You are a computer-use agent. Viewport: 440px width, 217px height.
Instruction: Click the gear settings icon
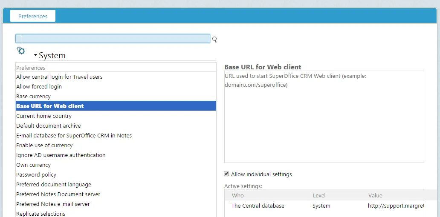tap(21, 51)
